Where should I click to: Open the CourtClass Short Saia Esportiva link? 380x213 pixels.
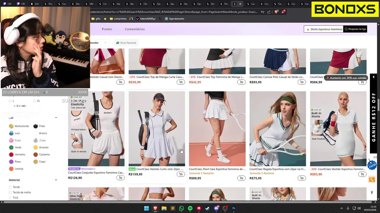click(217, 169)
